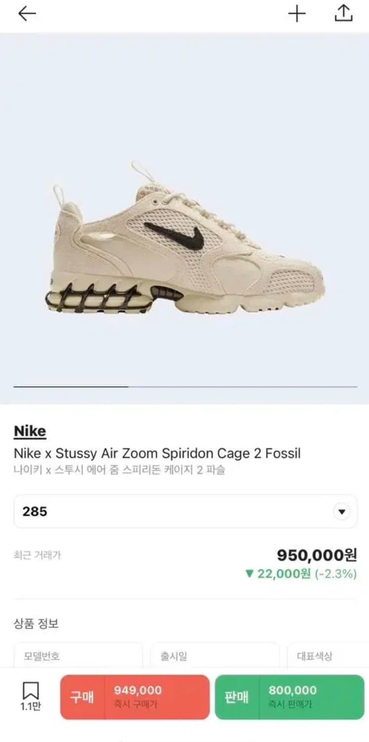Viewport: 369px width, 742px height.
Task: Open the size 285 dropdown arrow
Action: click(342, 511)
